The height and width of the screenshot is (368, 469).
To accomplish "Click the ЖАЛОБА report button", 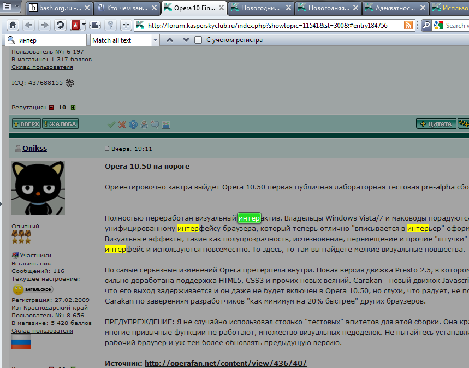I will pos(61,124).
